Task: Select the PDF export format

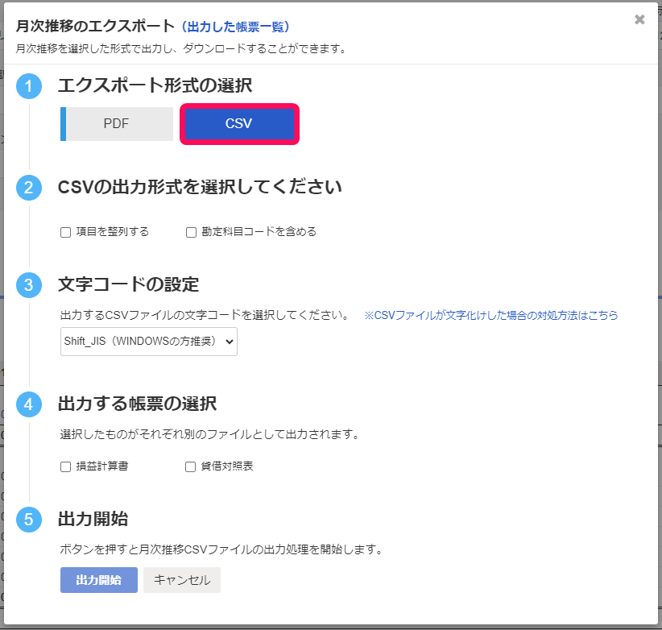Action: 117,124
